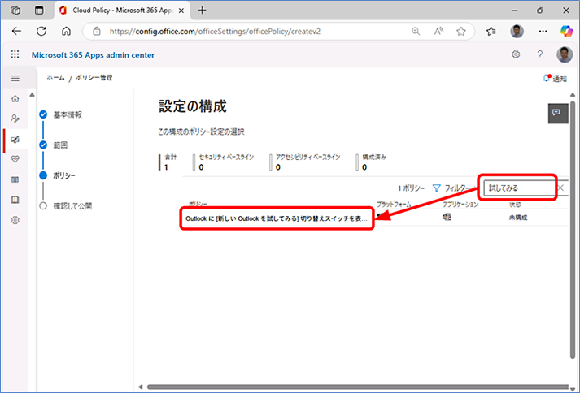Image resolution: width=580 pixels, height=393 pixels.
Task: Activate Read aloud icon
Action: click(x=438, y=32)
